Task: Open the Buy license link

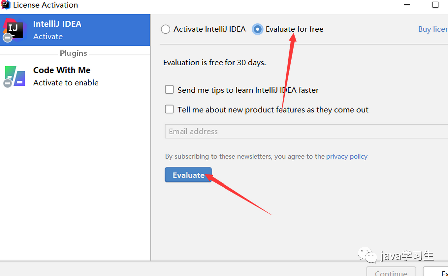Action: coord(432,29)
